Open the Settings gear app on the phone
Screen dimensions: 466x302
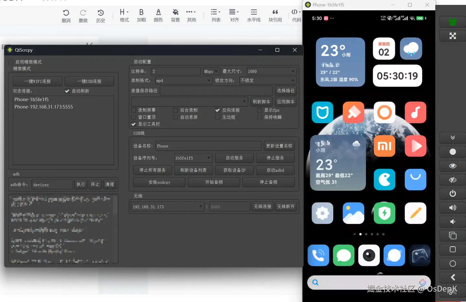point(322,213)
